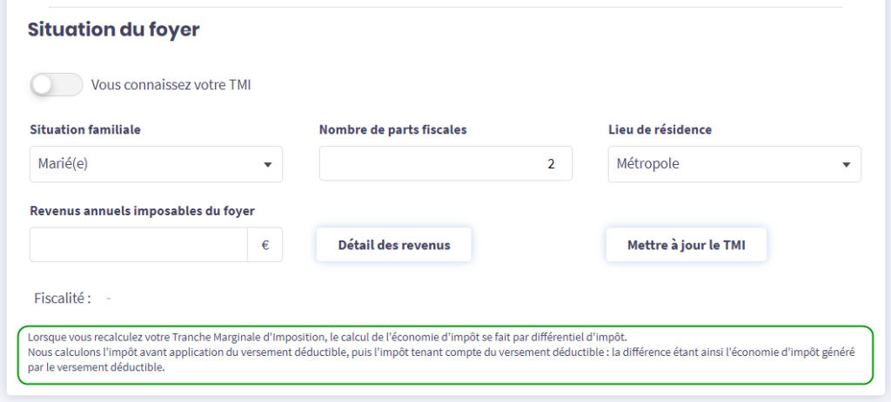Click the "Lieu de résidence" field label
The image size is (891, 402).
point(660,129)
